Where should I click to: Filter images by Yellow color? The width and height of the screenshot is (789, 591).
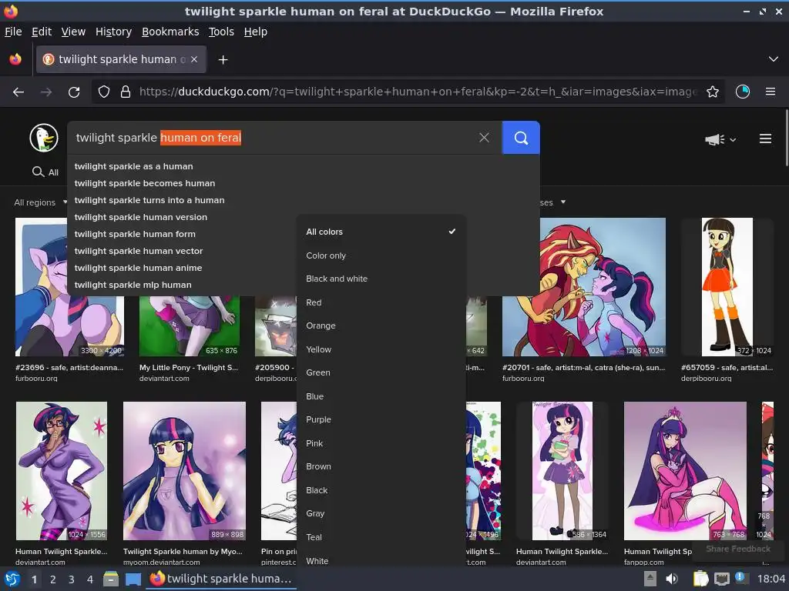click(381, 349)
